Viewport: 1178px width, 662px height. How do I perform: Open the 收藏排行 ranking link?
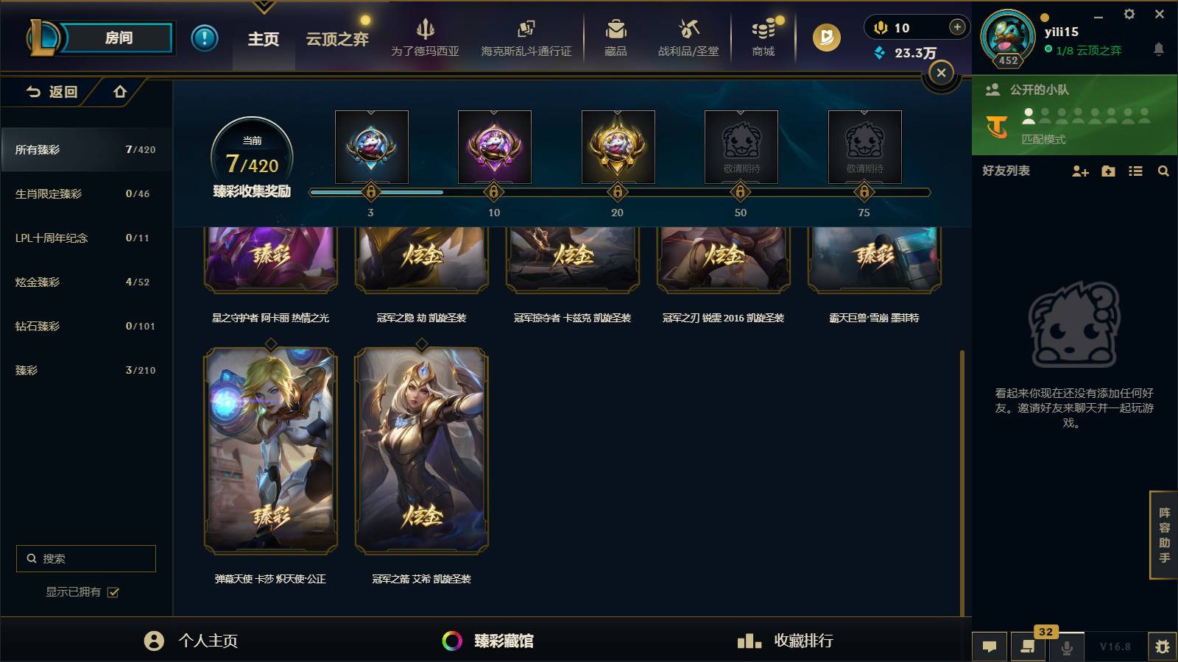(x=785, y=641)
